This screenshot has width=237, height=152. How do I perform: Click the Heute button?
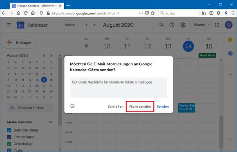pos(69,25)
